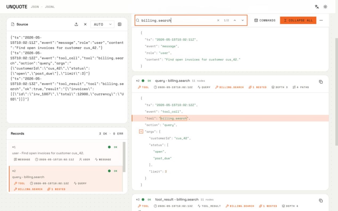Click the limit value 3
The width and height of the screenshot is (338, 211).
166,172
